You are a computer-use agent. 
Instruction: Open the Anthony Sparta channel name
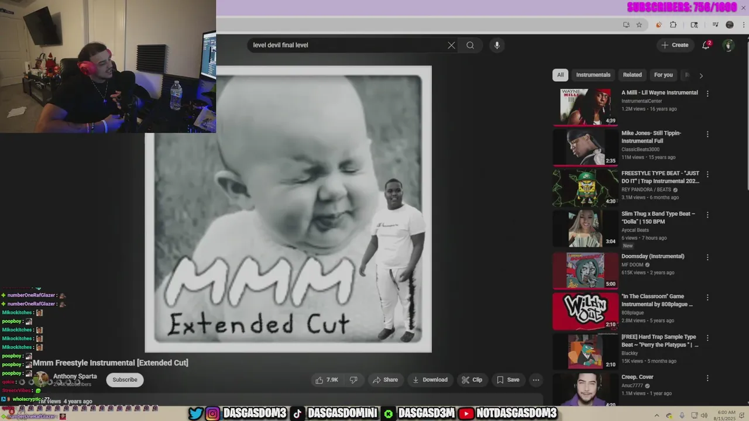75,377
